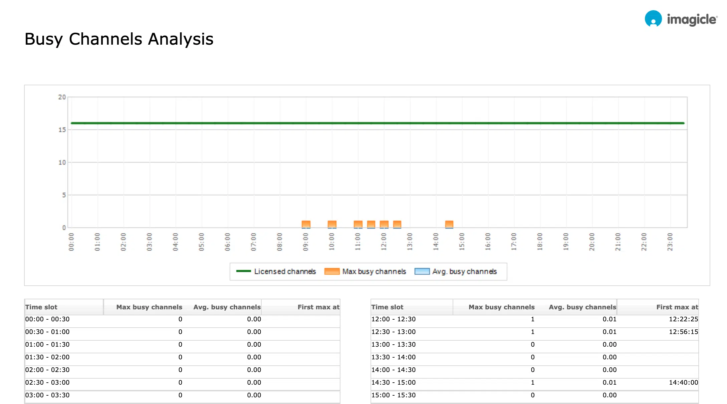Click the 12:56:15 first max value

pos(683,332)
